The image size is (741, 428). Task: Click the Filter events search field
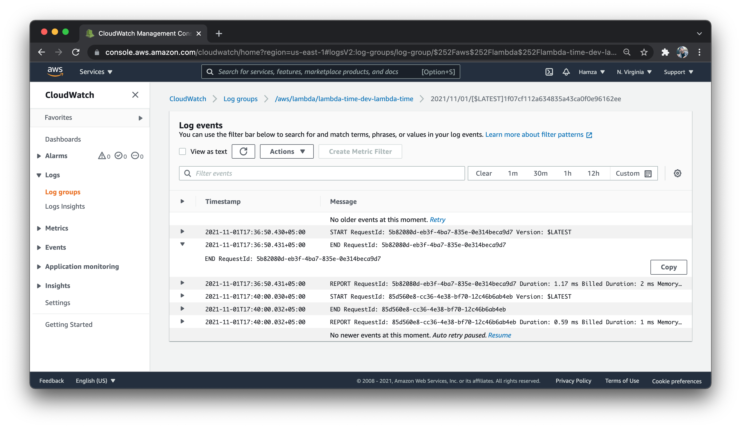click(322, 173)
